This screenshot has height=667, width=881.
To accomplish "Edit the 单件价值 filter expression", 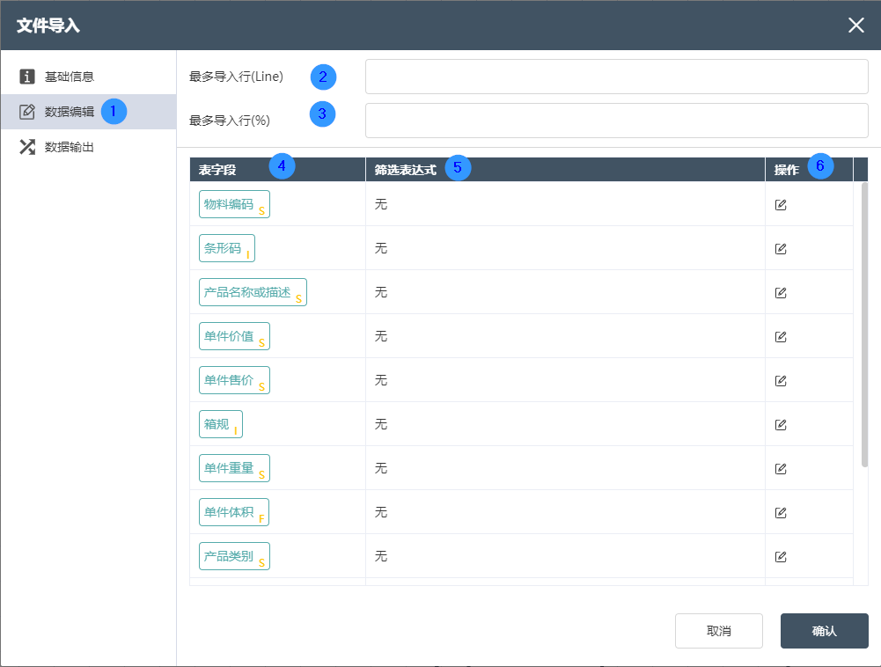I will 781,337.
